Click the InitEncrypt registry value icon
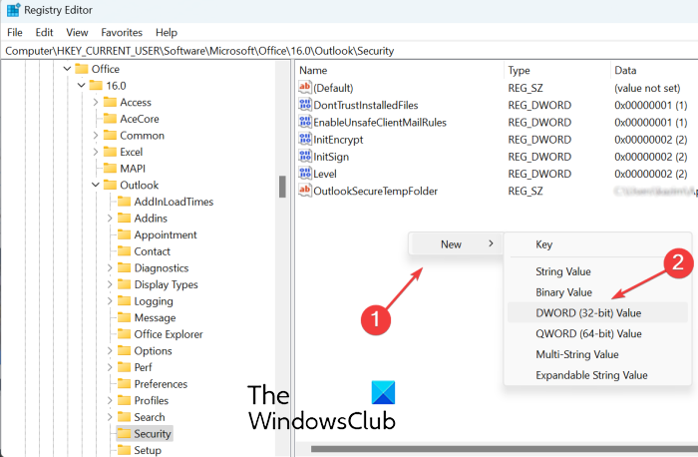698x457 pixels. 305,140
